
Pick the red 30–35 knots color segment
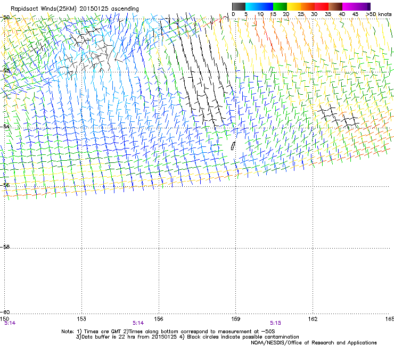point(322,6)
